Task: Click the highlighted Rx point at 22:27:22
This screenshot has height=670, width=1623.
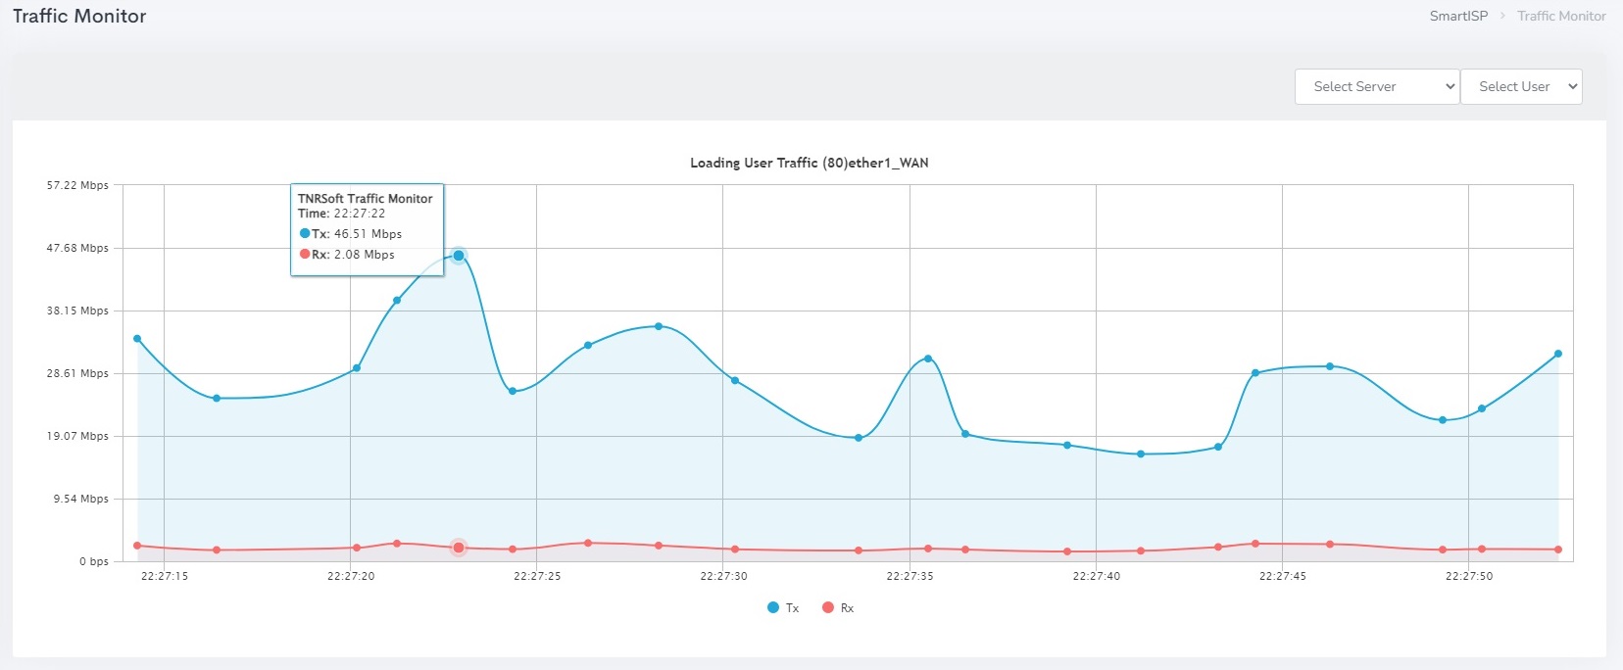Action: point(459,548)
